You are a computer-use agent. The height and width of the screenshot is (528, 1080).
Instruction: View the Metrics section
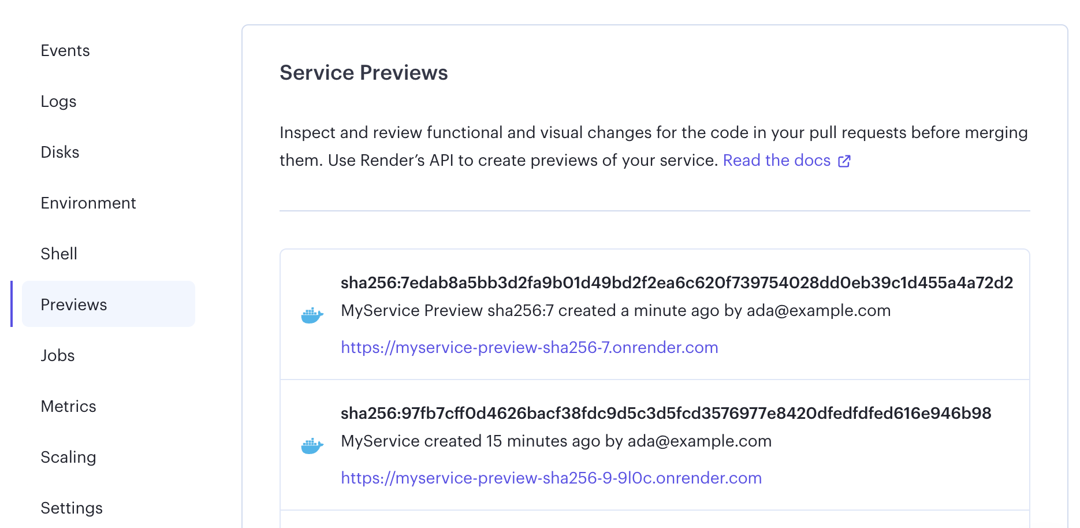(68, 406)
